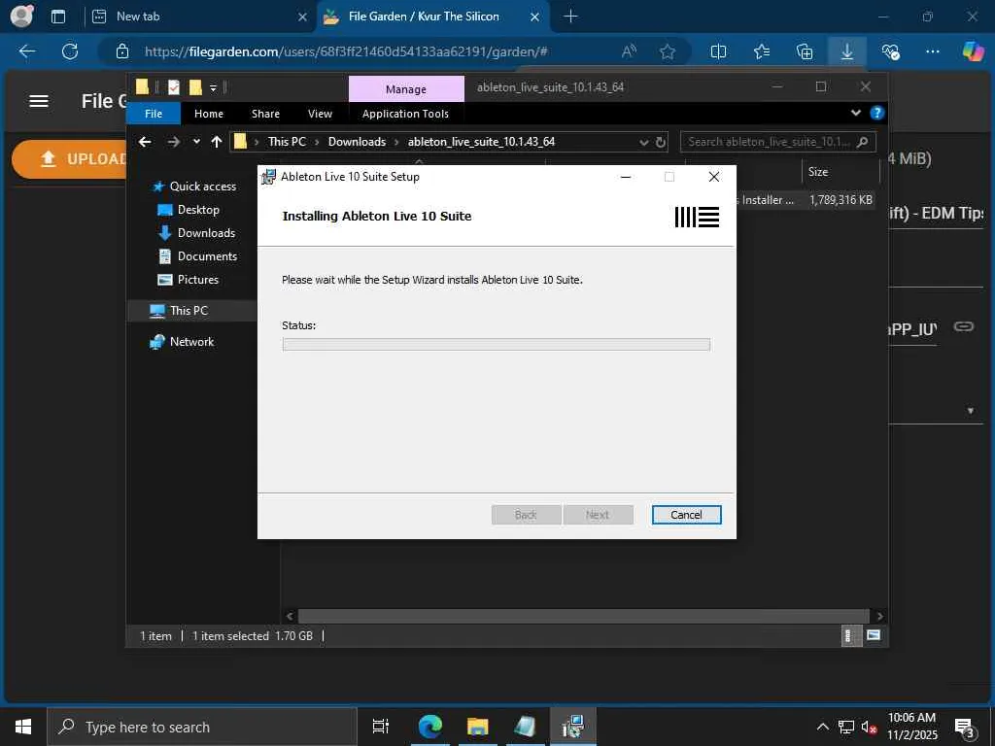
Task: Select the Manage contextual tab
Action: 406,89
